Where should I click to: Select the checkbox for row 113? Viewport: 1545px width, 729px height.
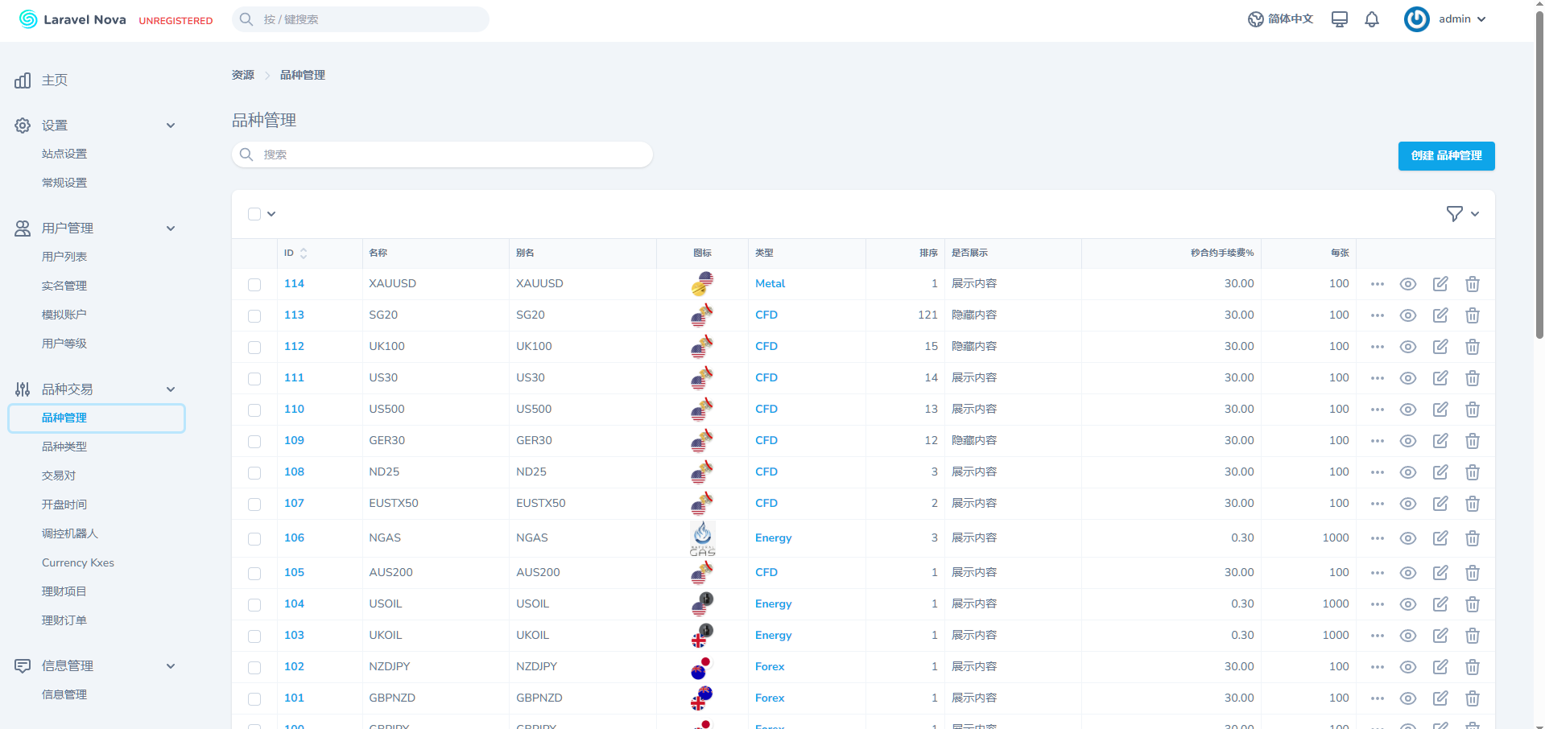pos(254,315)
